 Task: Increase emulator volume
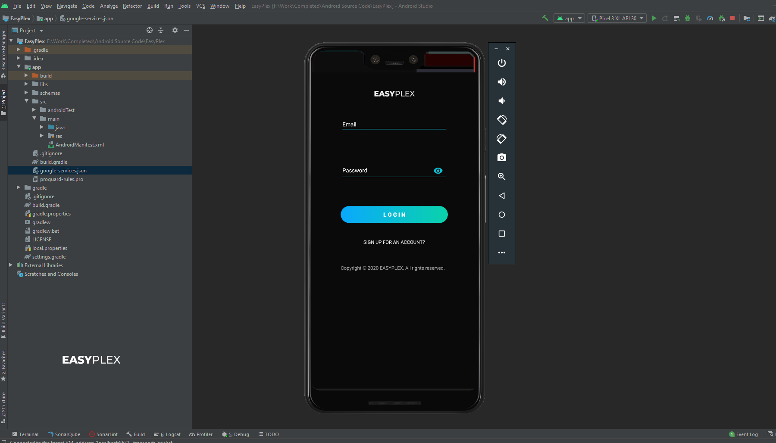501,81
